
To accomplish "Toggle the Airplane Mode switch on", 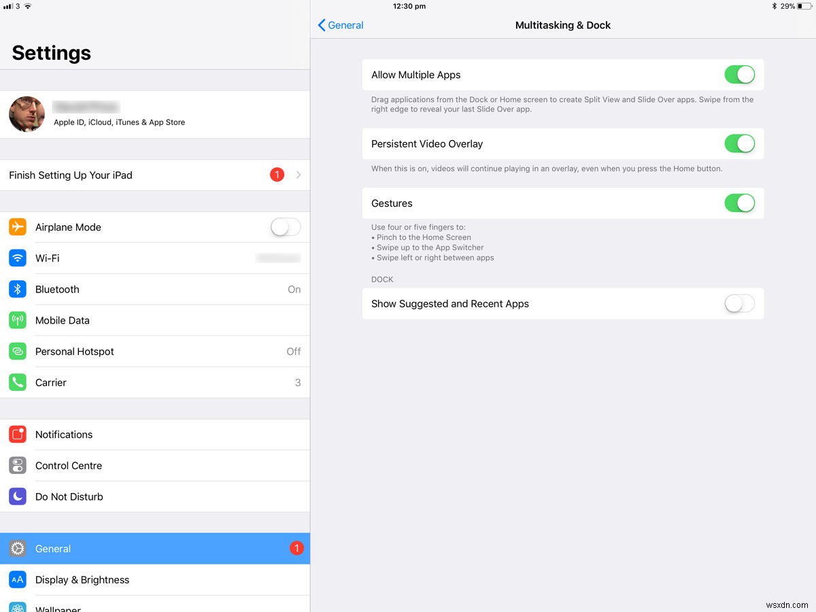I will coord(286,227).
